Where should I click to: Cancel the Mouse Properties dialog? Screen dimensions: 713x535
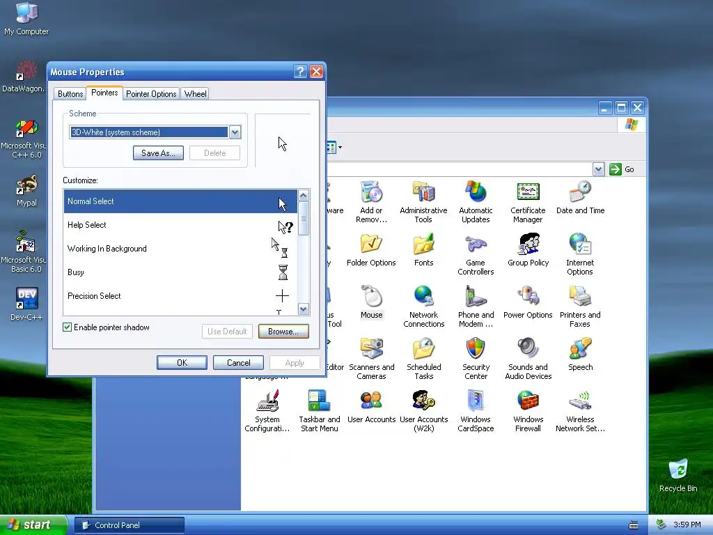pos(238,362)
